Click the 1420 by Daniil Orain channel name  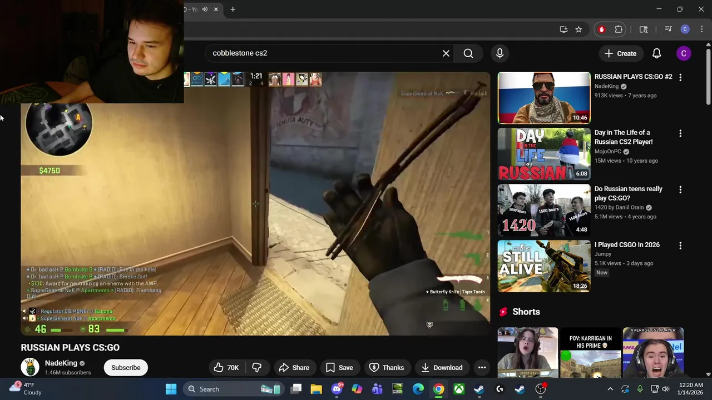click(619, 207)
